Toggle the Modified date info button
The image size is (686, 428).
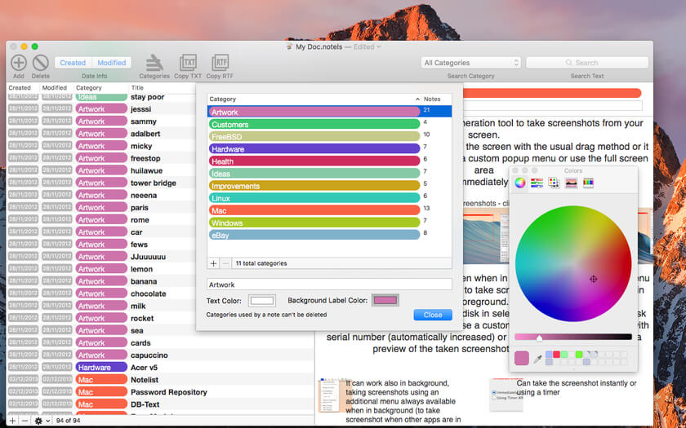(111, 63)
